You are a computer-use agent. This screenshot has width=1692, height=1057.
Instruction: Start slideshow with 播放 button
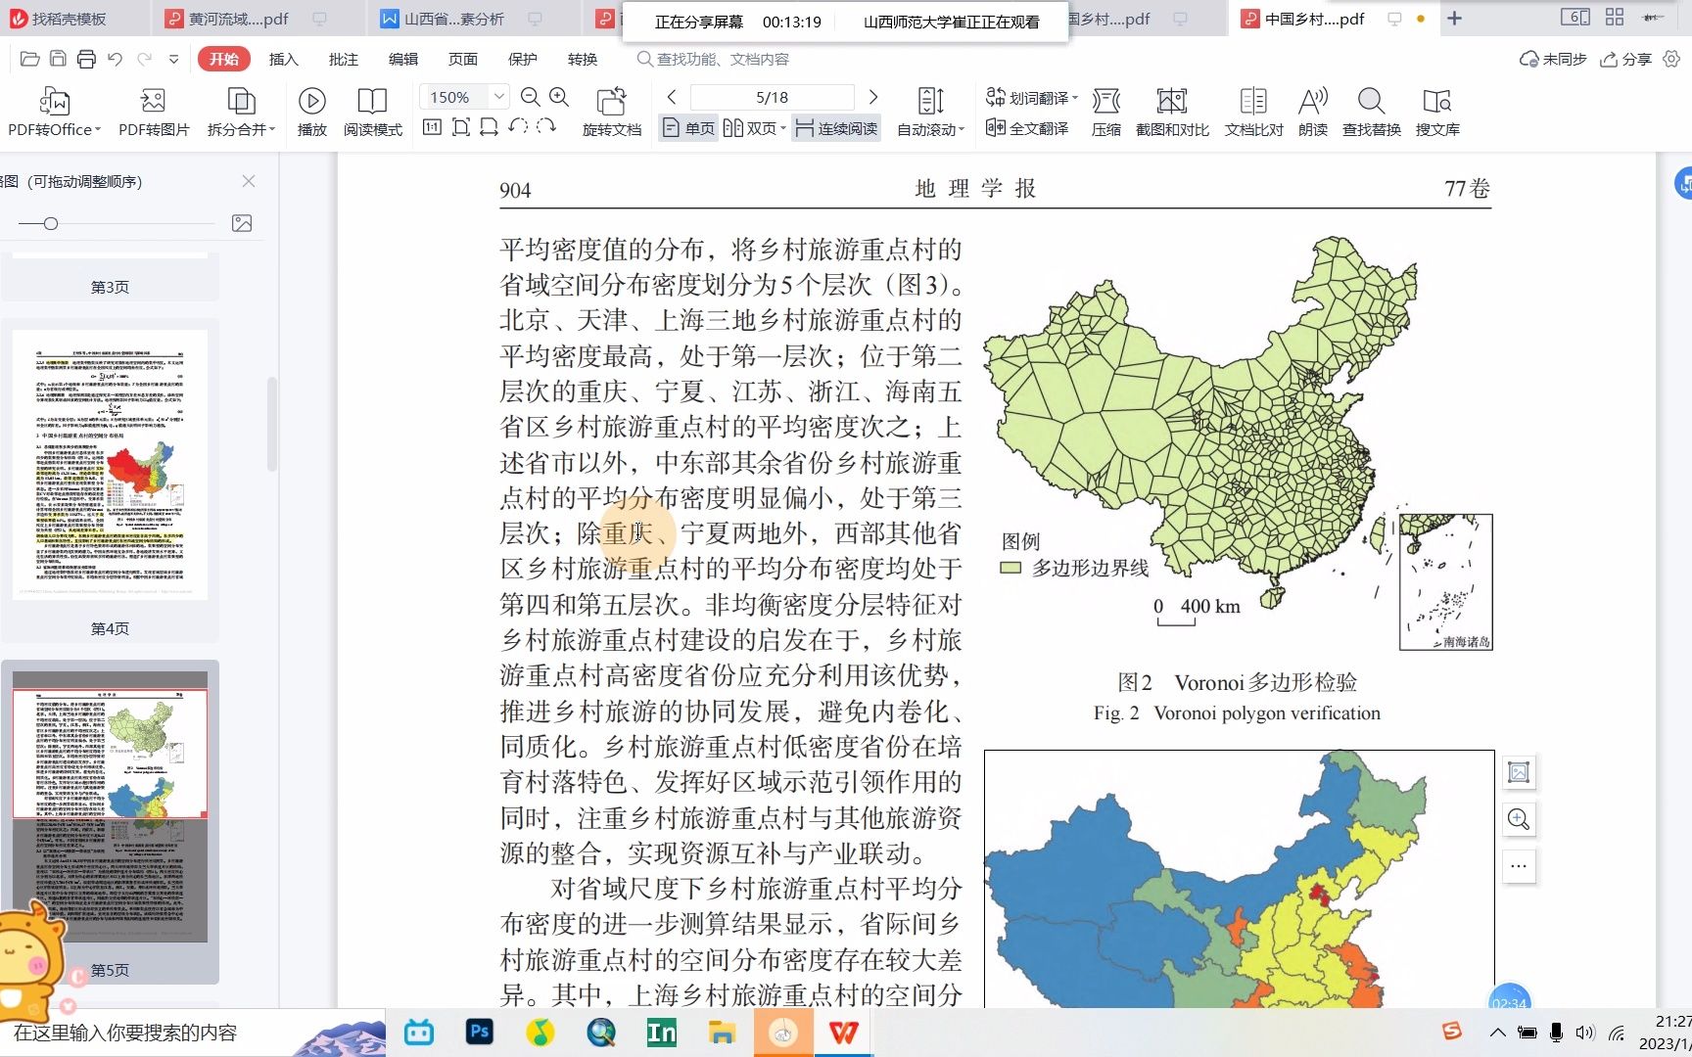click(312, 113)
